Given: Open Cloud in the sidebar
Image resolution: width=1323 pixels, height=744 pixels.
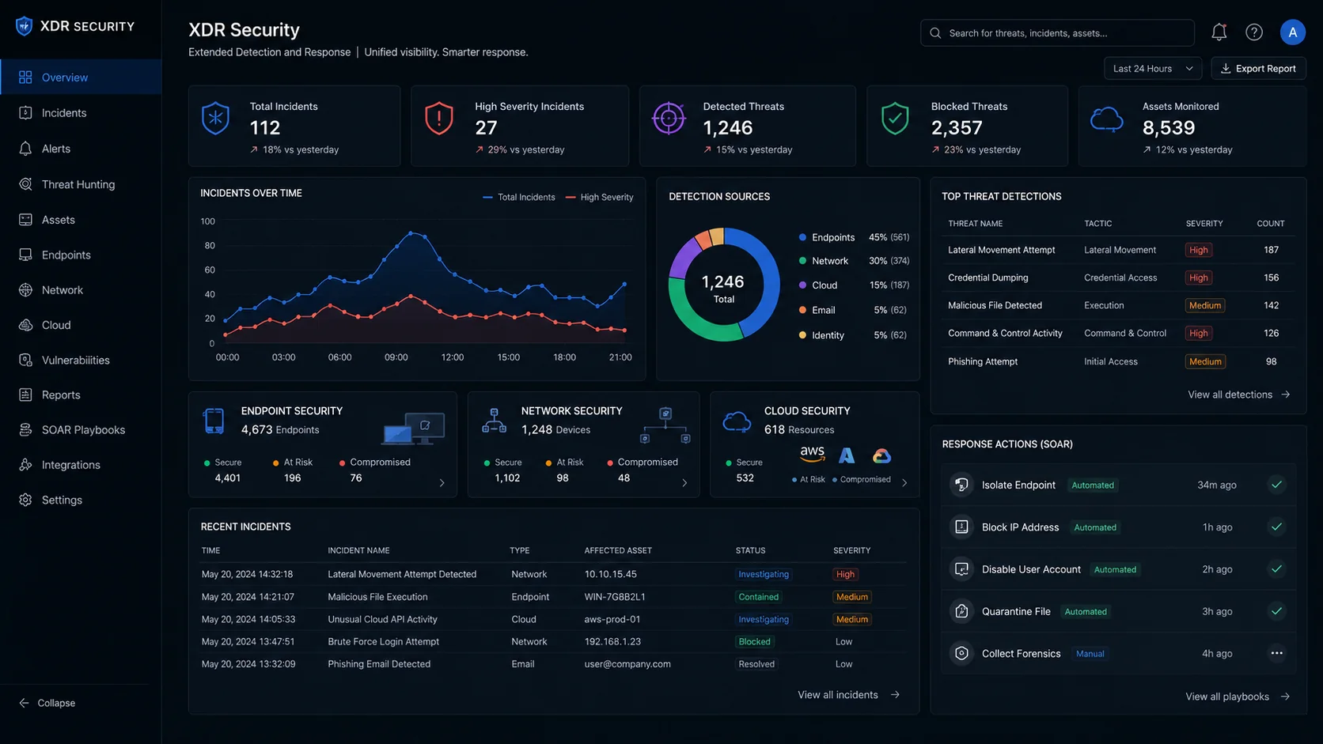Looking at the screenshot, I should coord(81,325).
